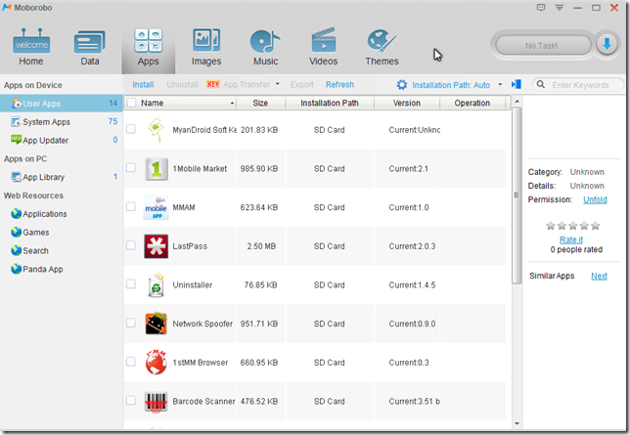Open Search under Web Resources

[x=29, y=251]
